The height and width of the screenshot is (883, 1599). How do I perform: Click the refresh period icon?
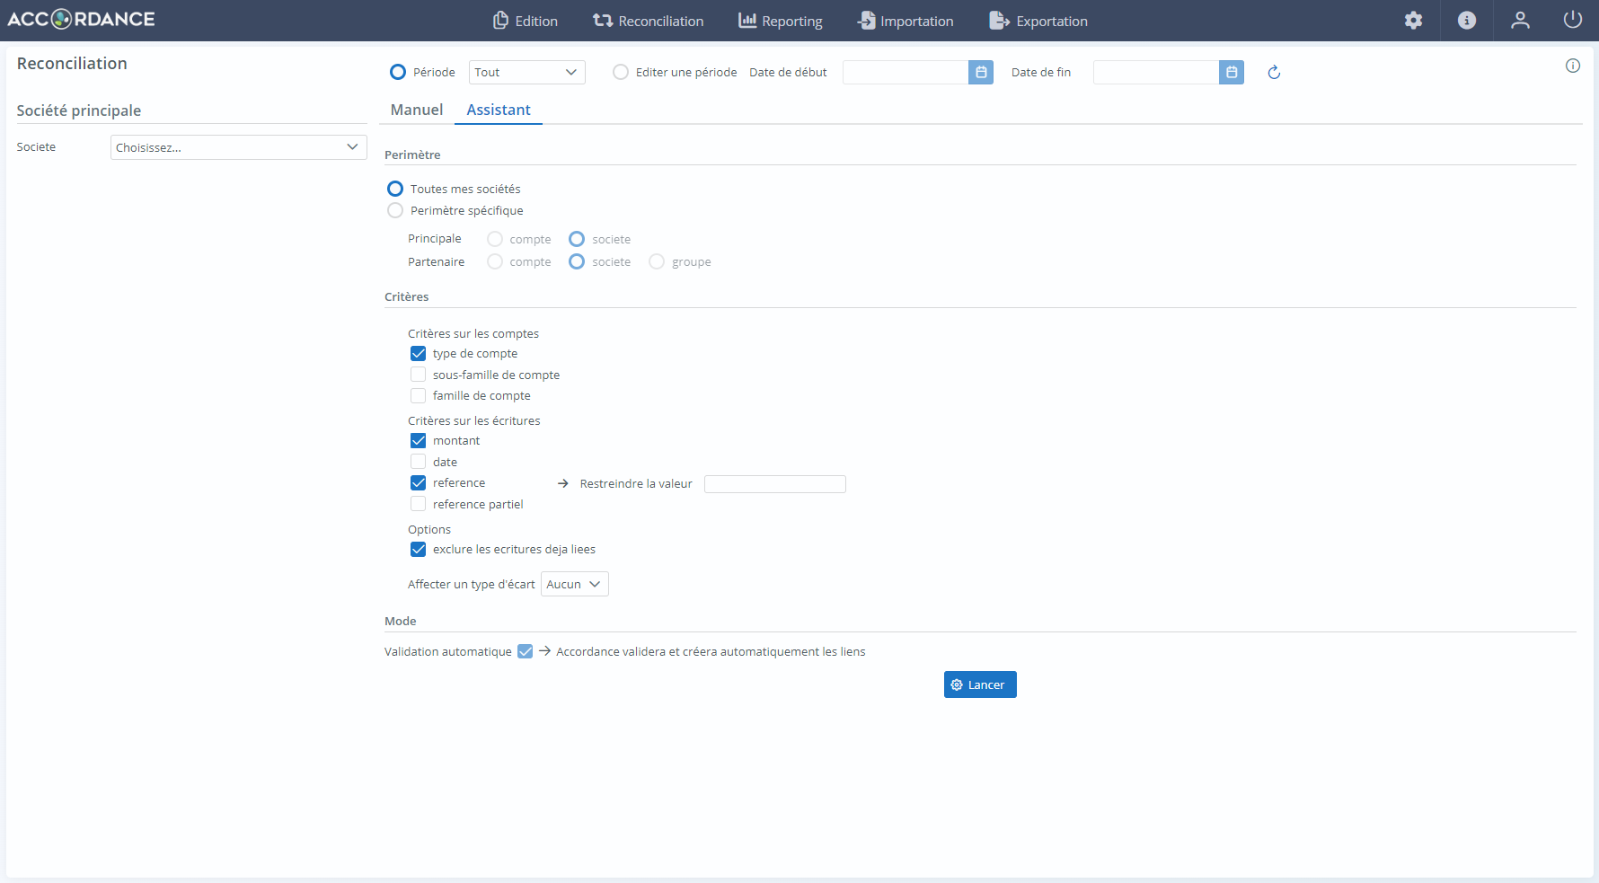coord(1274,72)
